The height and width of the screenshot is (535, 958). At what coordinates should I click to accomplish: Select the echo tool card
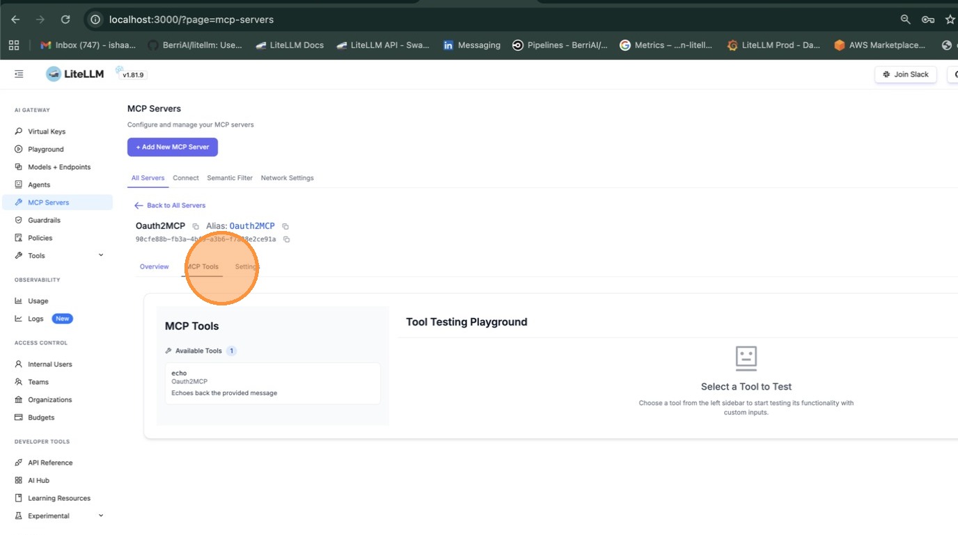point(273,383)
